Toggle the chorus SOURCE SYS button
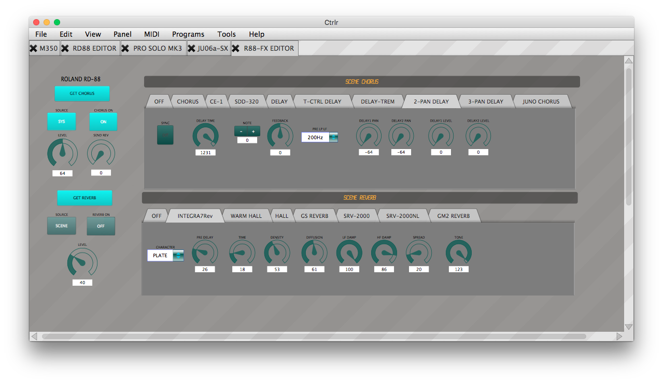Image resolution: width=663 pixels, height=383 pixels. [61, 122]
